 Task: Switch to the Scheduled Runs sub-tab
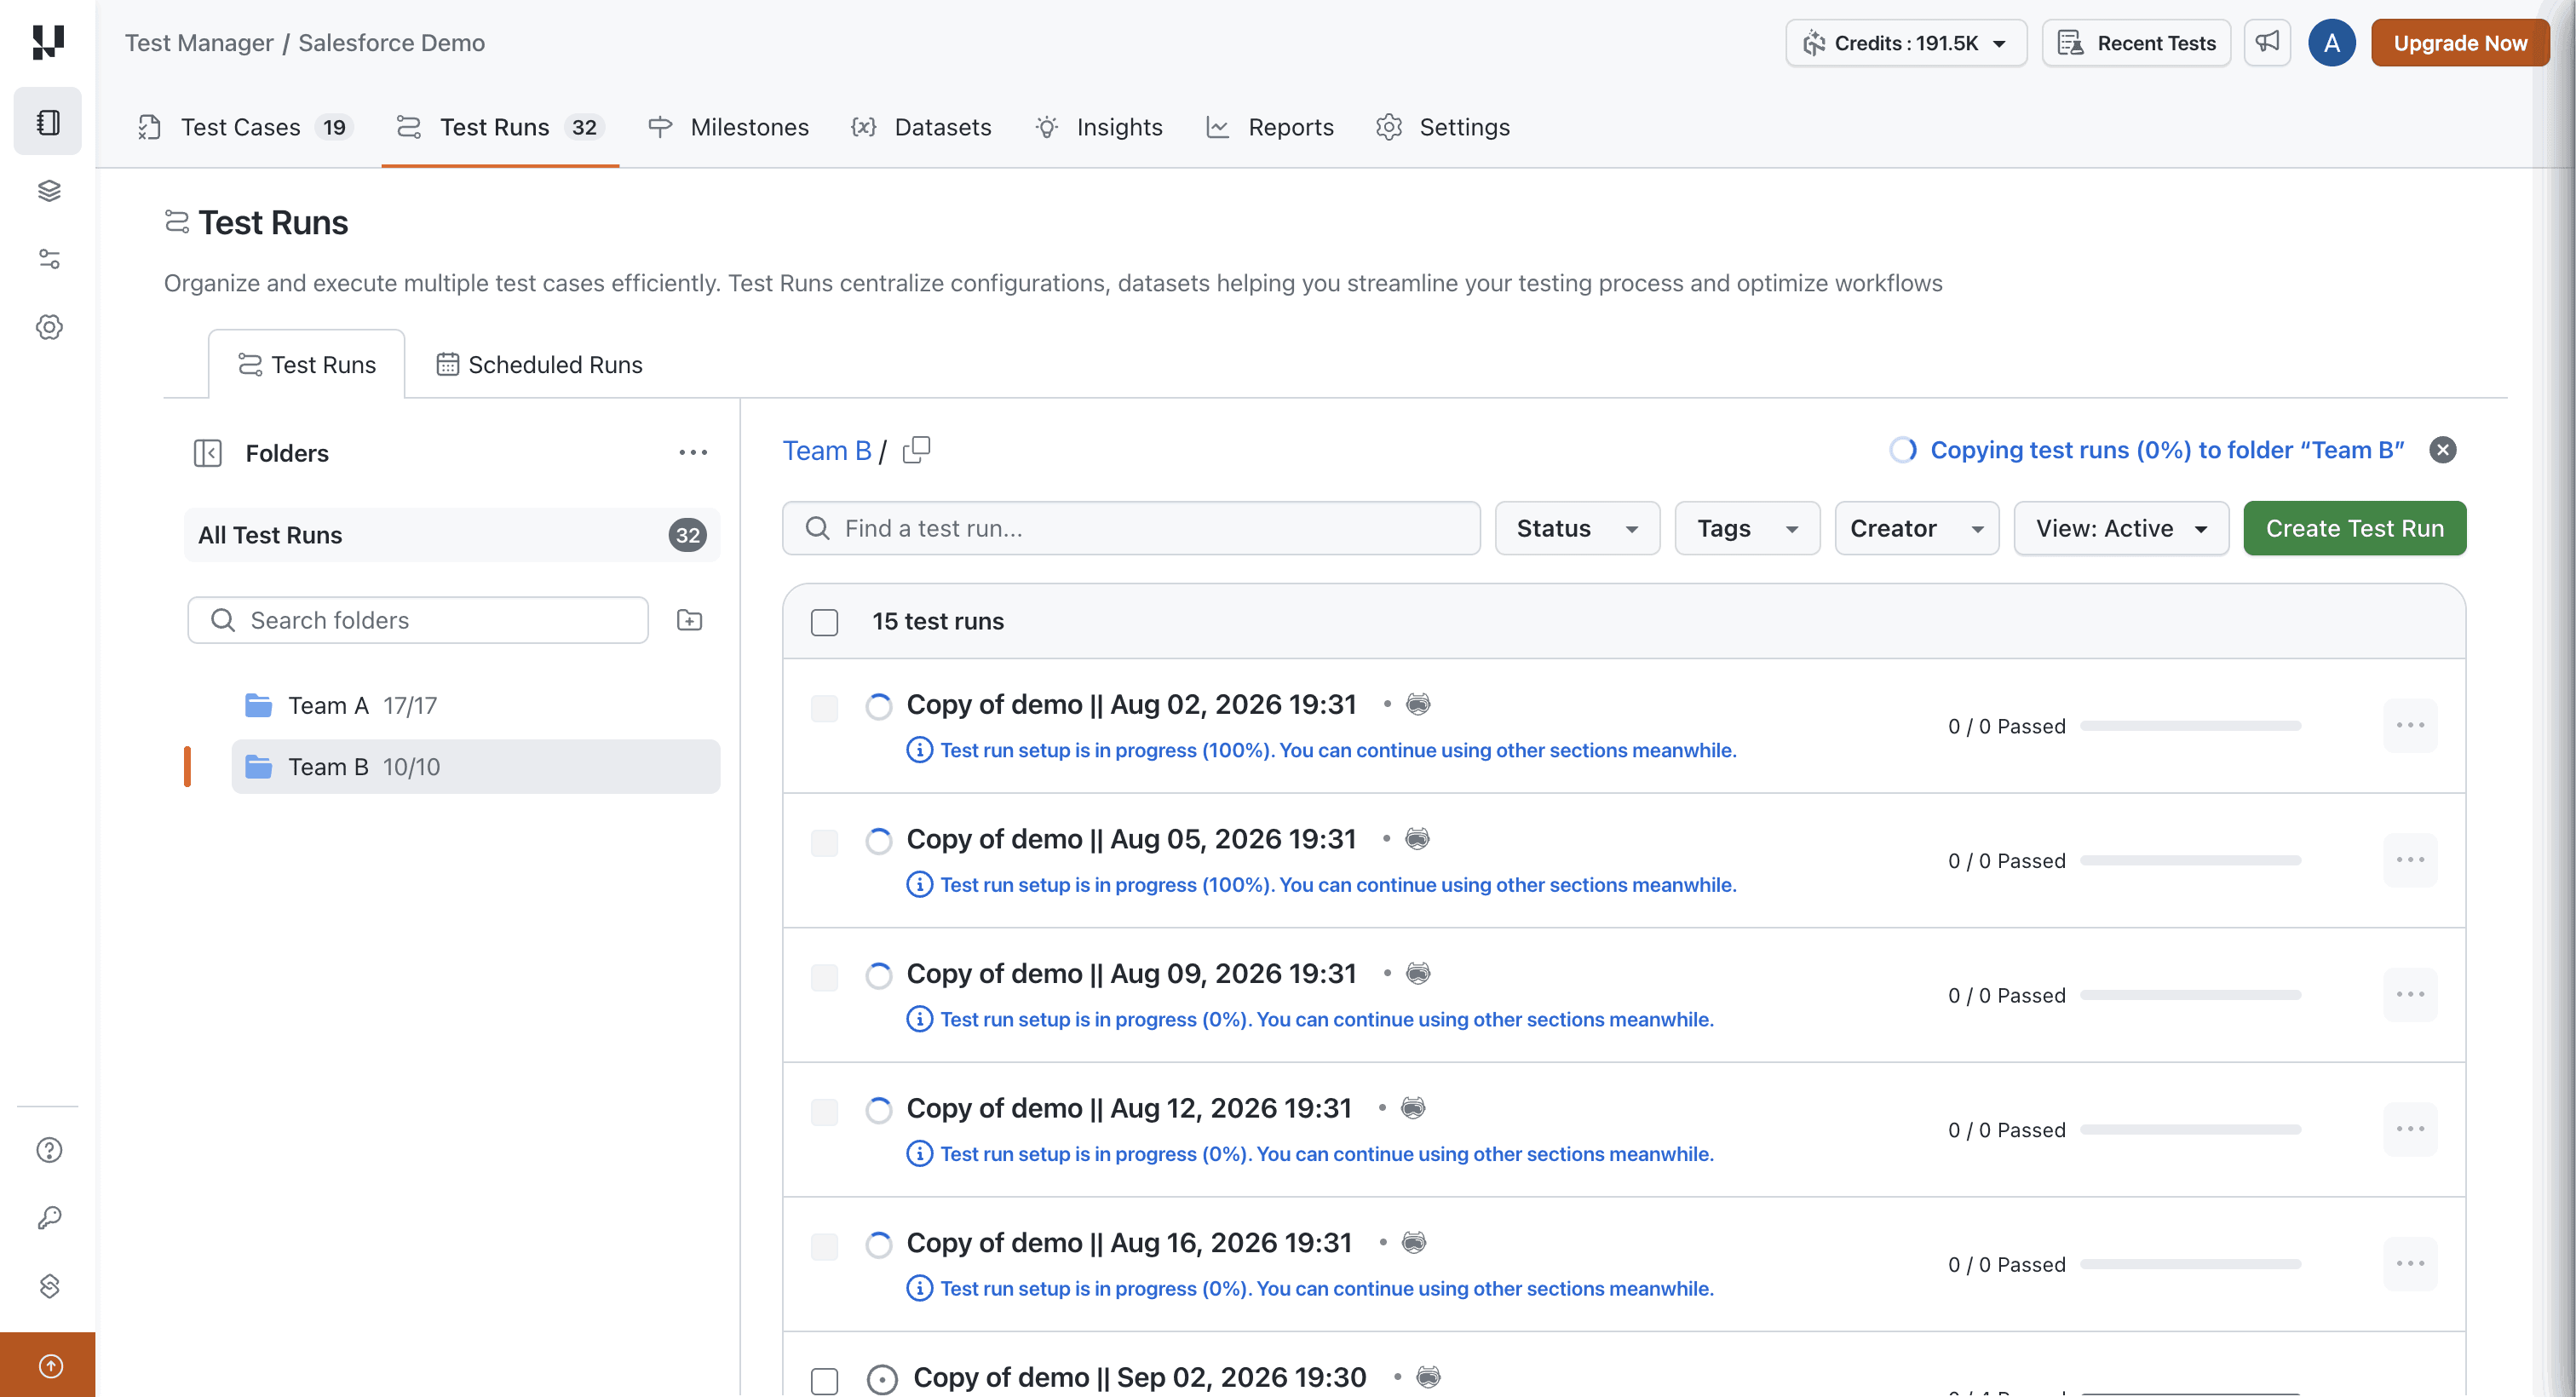[x=539, y=364]
